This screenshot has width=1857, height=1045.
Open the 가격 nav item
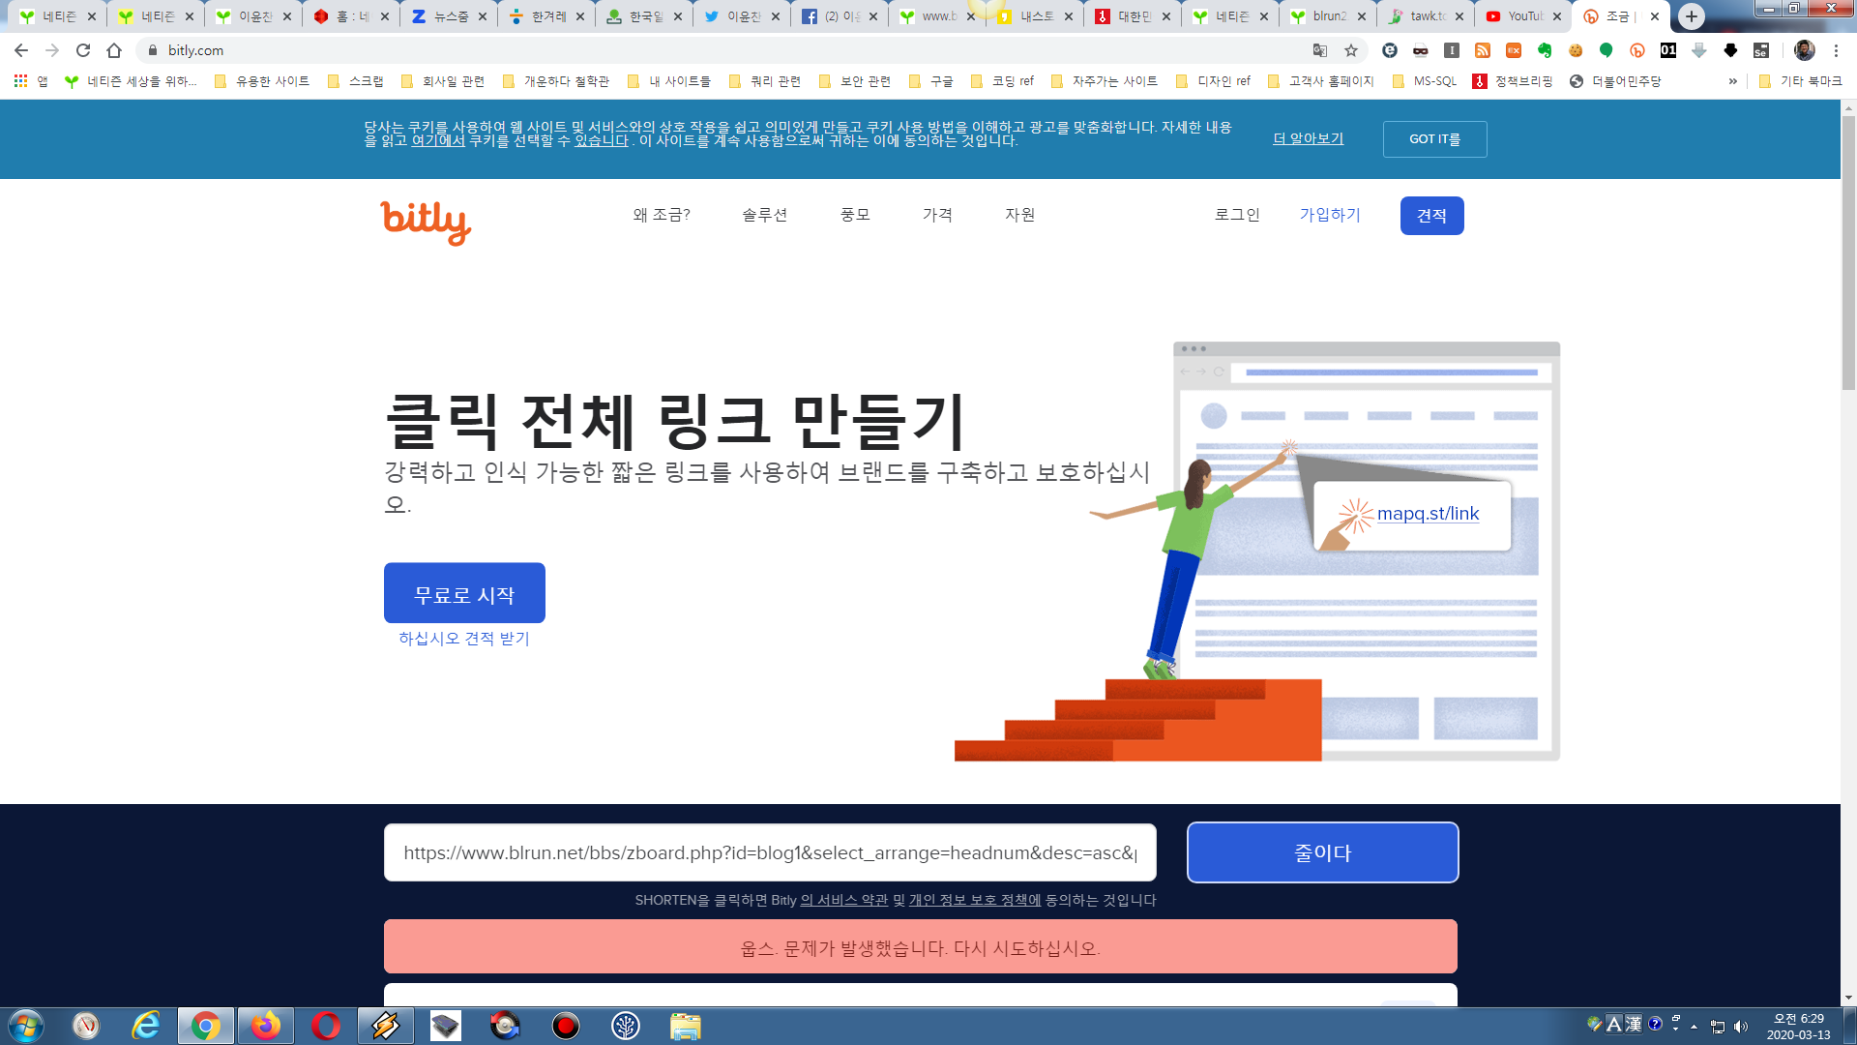point(937,215)
